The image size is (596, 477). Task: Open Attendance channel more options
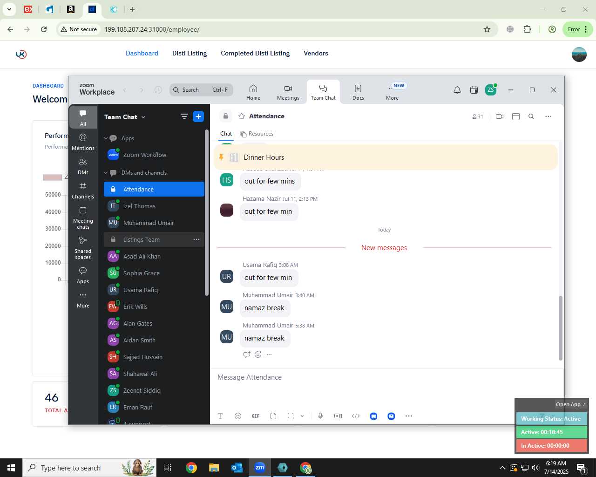(549, 116)
